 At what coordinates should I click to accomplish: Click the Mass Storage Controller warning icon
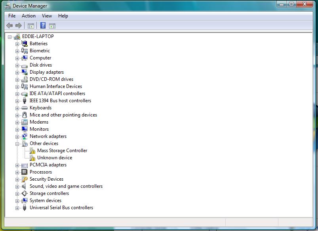click(32, 151)
